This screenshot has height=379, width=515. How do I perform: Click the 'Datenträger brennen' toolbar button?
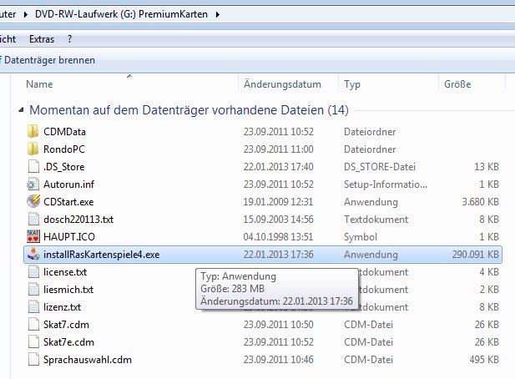point(50,60)
